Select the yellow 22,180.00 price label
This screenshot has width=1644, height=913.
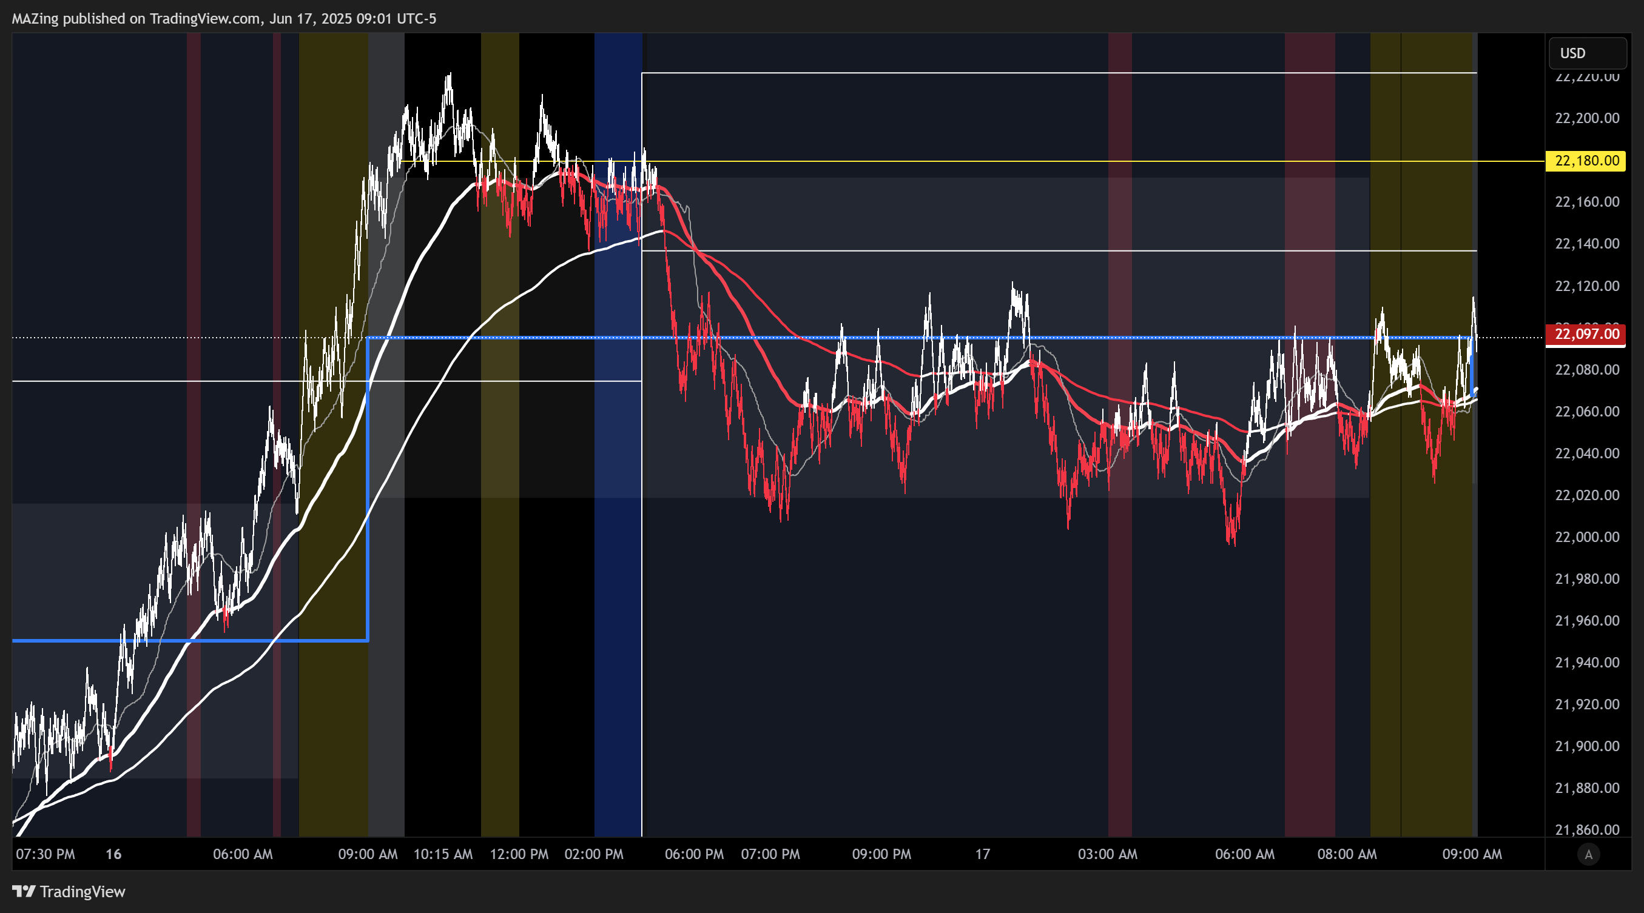click(x=1586, y=161)
